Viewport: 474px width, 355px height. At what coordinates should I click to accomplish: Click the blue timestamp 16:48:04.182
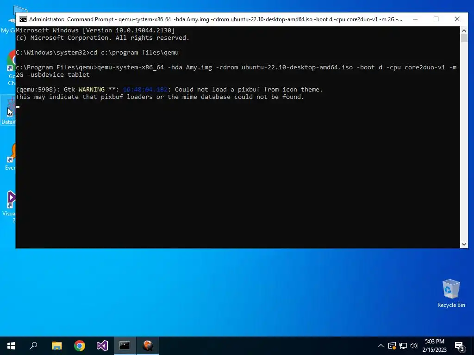(x=145, y=89)
